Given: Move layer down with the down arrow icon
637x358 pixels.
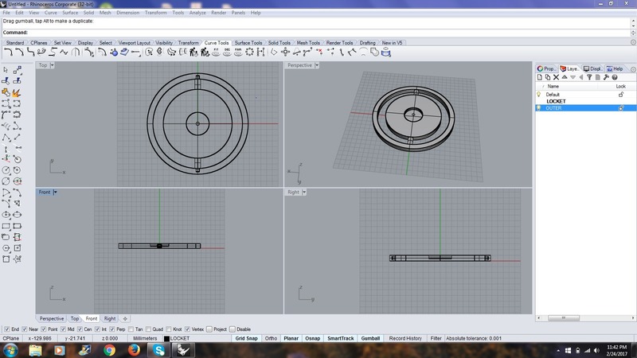Looking at the screenshot, I should coord(573,77).
